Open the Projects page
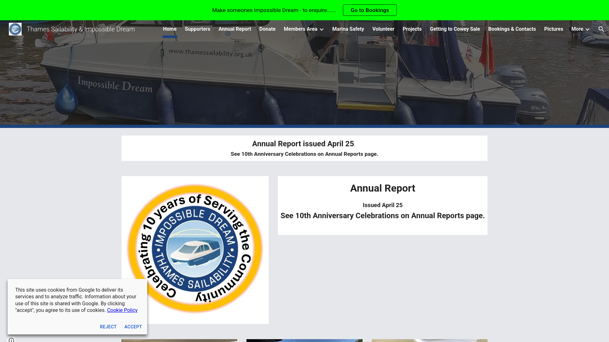This screenshot has width=609, height=342. click(412, 29)
